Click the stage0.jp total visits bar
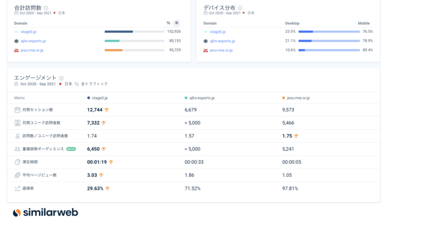Viewport: 434px width, 244px height. [134, 32]
